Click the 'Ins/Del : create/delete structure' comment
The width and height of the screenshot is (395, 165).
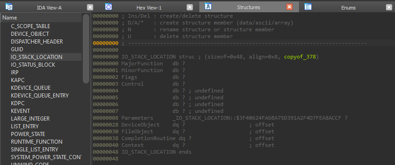pyautogui.click(x=177, y=16)
